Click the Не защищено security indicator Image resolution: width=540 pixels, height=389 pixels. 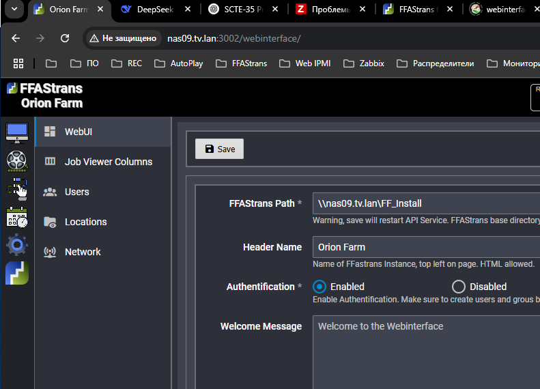click(x=123, y=38)
